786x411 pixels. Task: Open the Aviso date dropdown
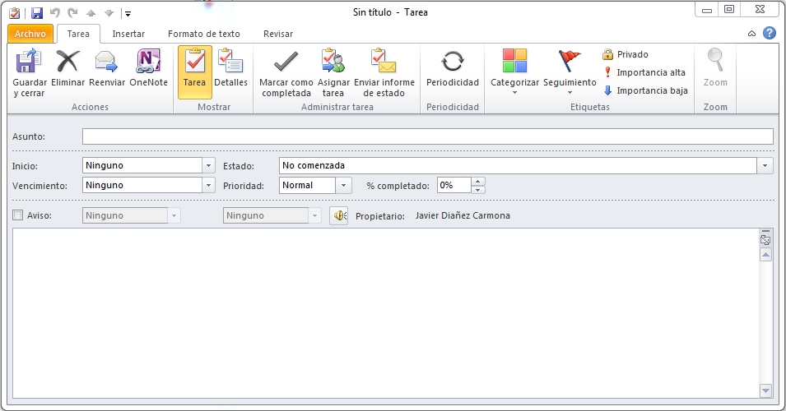coord(174,215)
